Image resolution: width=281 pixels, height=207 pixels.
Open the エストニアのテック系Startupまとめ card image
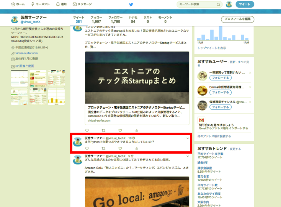tap(137, 77)
